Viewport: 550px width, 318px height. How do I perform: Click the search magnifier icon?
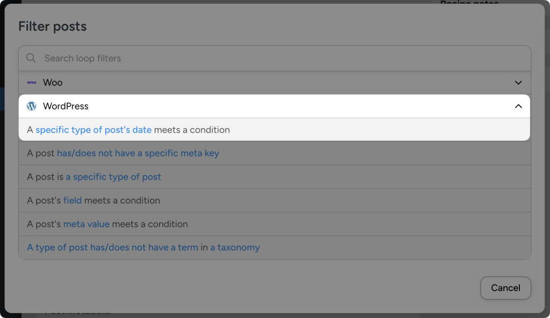coord(31,58)
